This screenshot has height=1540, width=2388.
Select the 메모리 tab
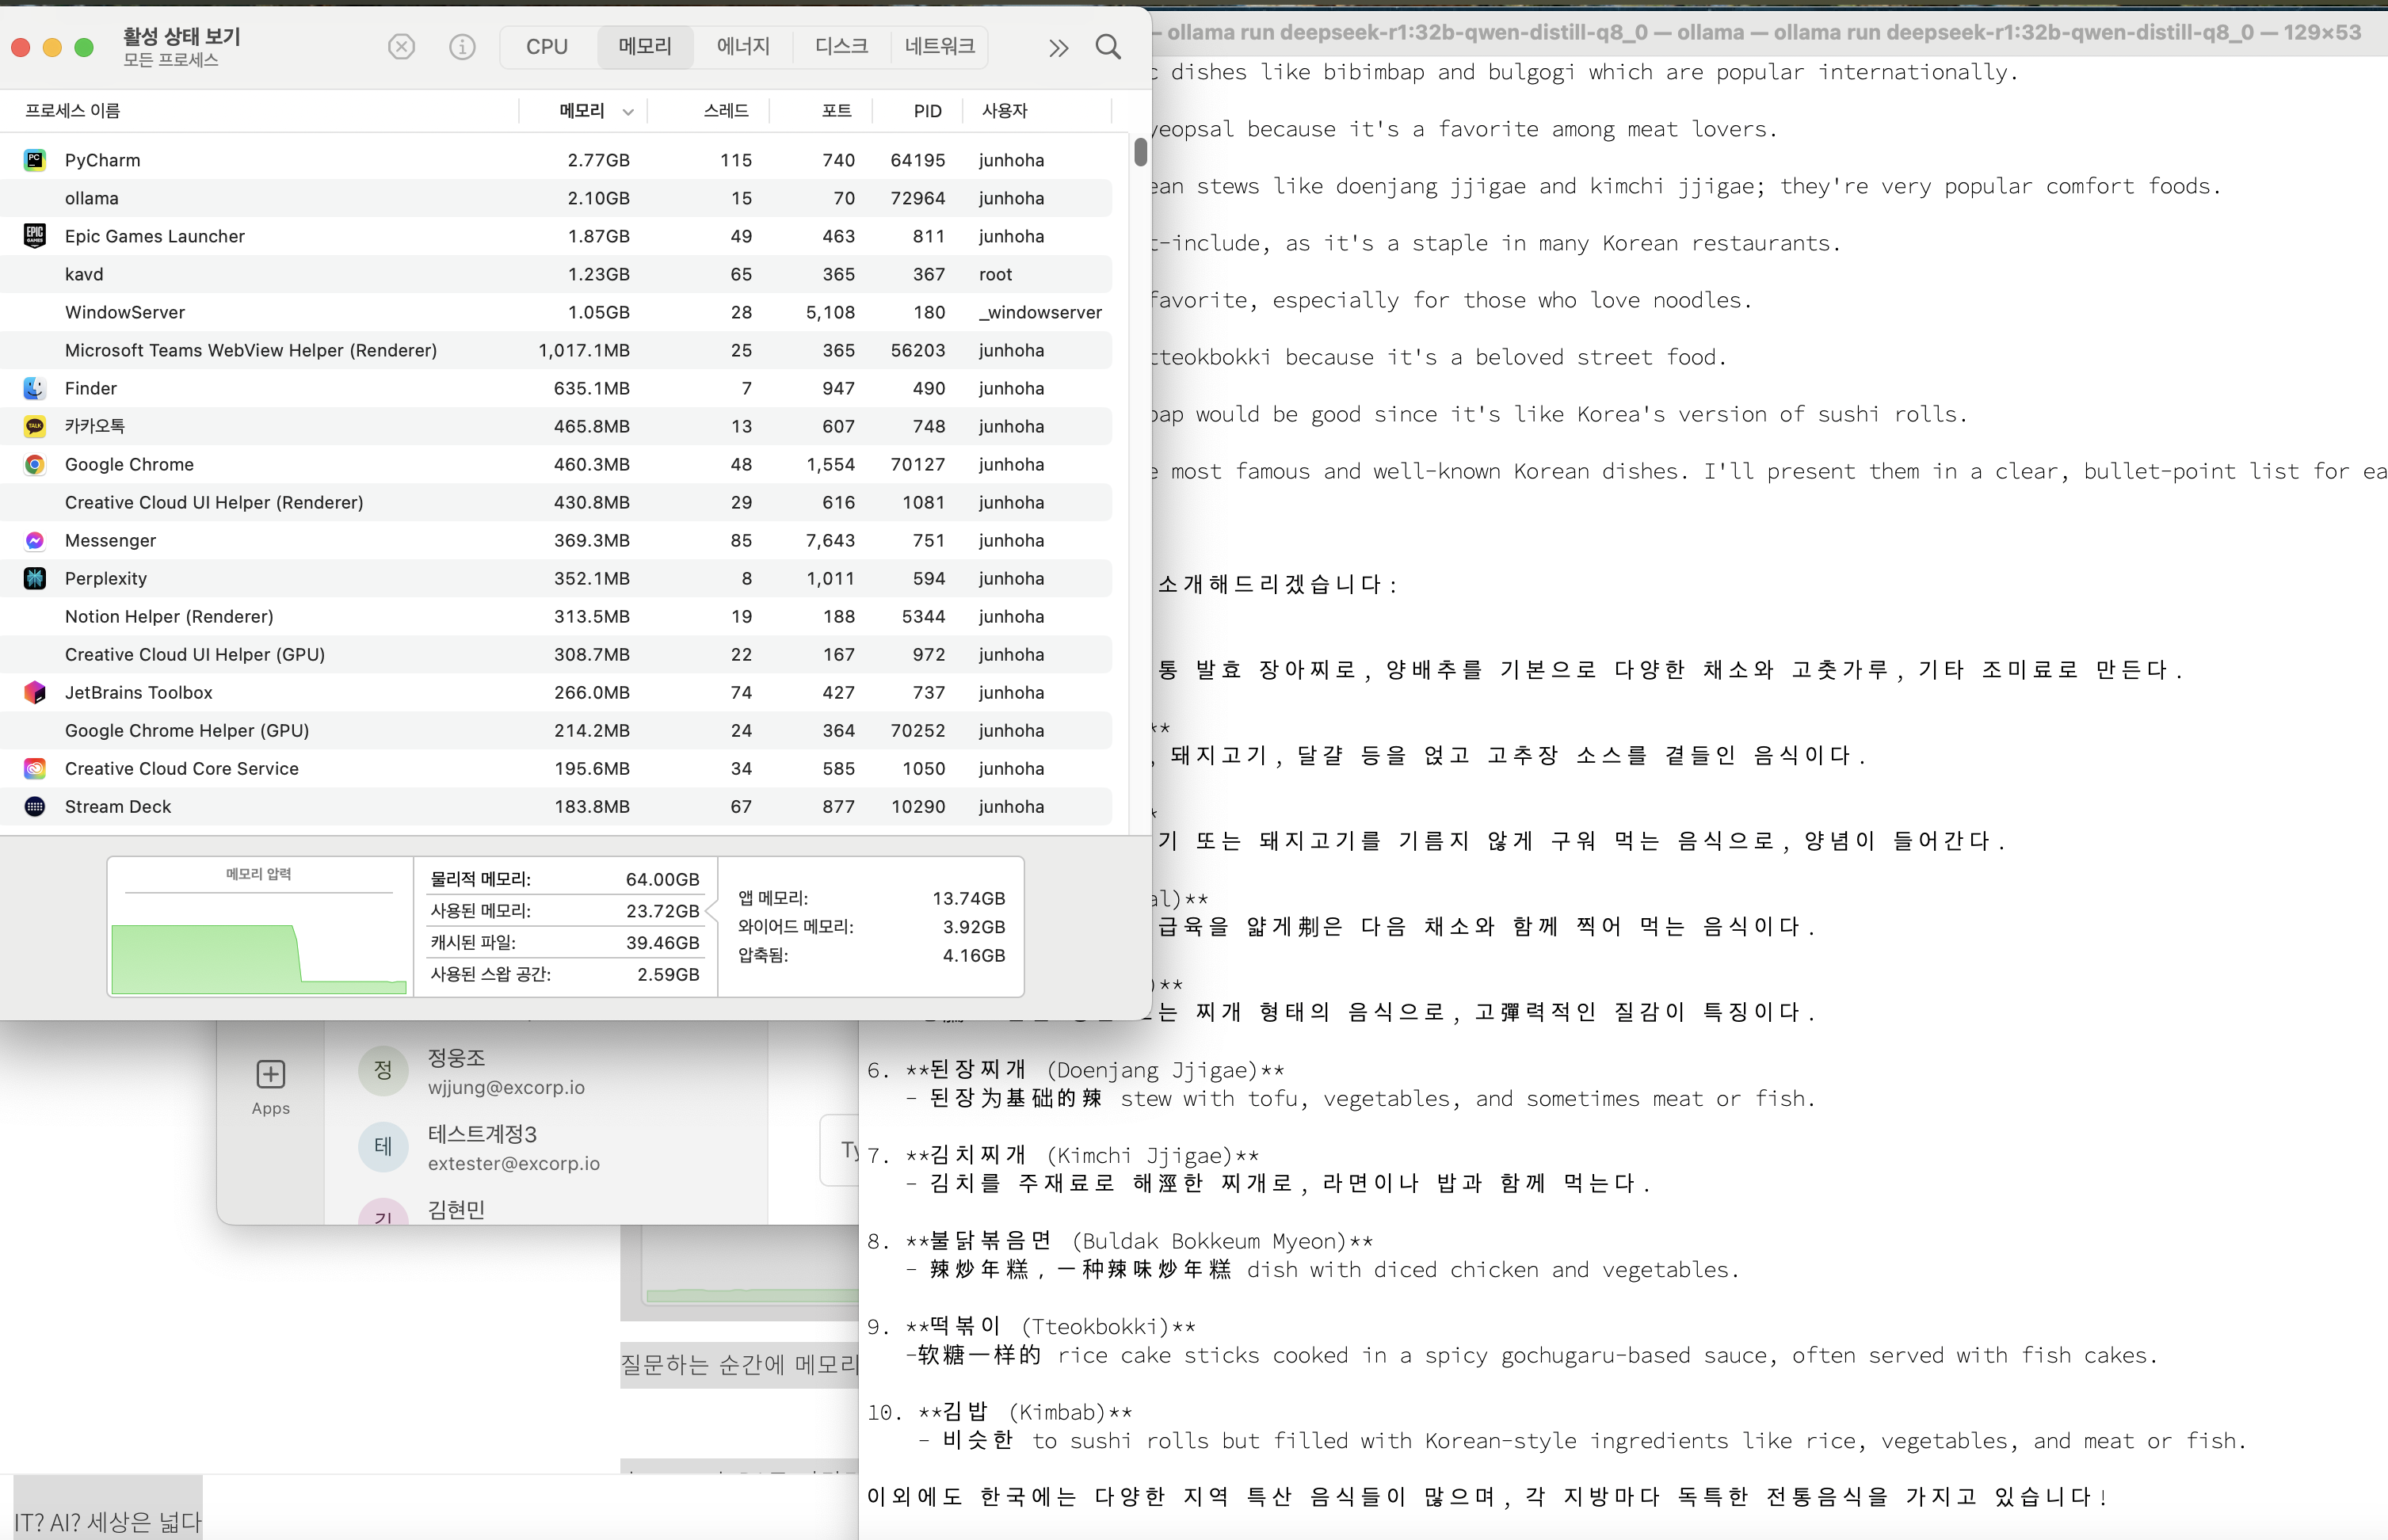(645, 47)
